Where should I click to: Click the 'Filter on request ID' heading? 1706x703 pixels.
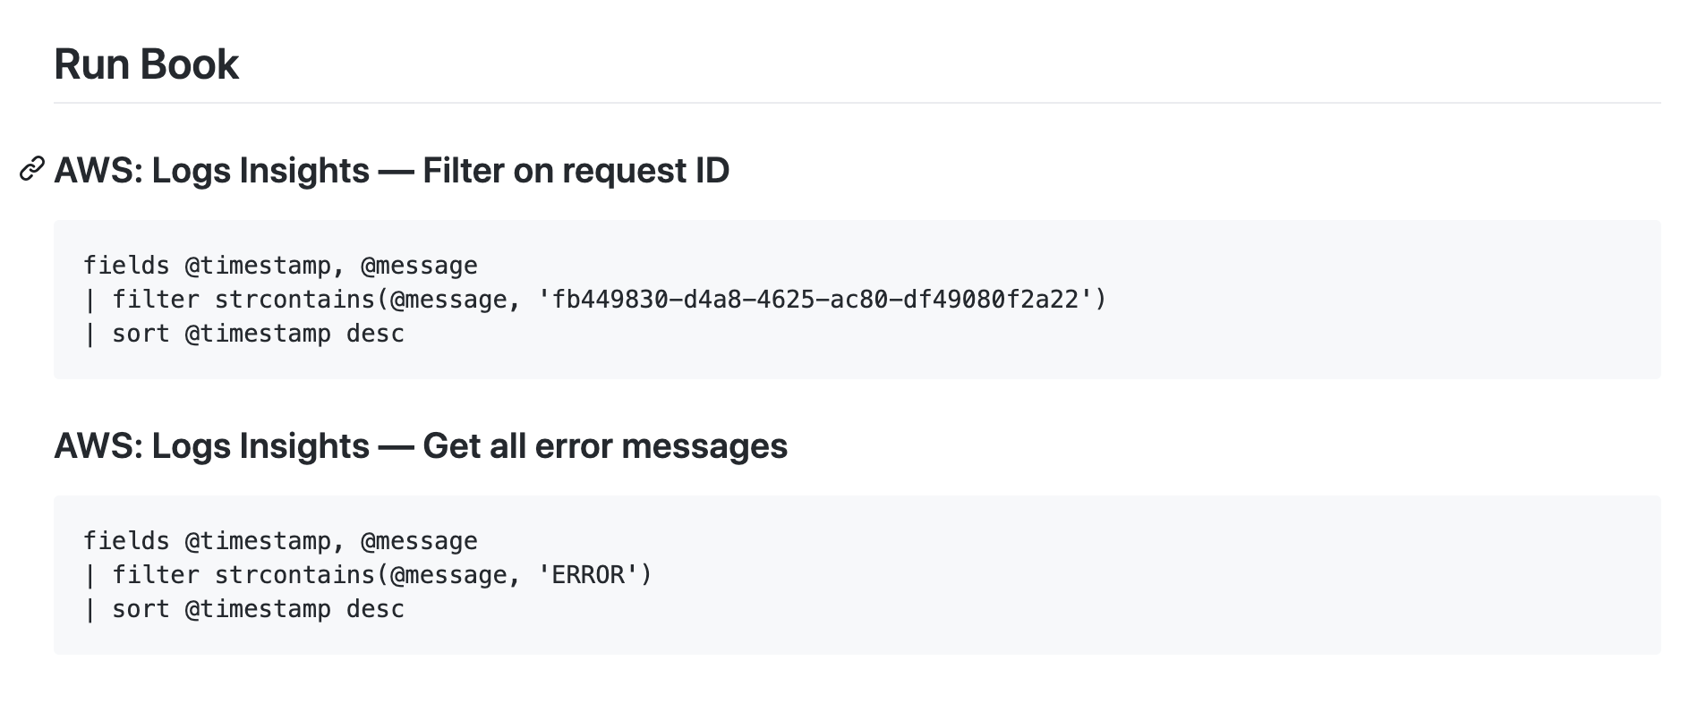click(391, 170)
